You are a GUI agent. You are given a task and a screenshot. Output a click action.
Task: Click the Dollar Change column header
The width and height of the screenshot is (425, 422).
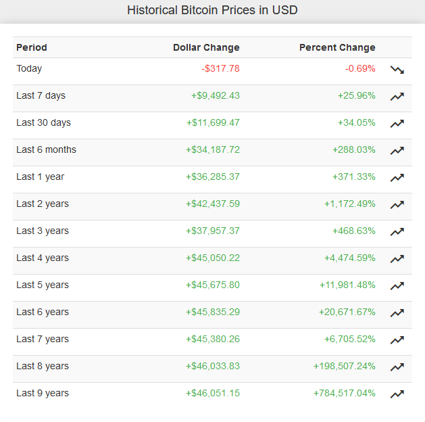pyautogui.click(x=206, y=47)
